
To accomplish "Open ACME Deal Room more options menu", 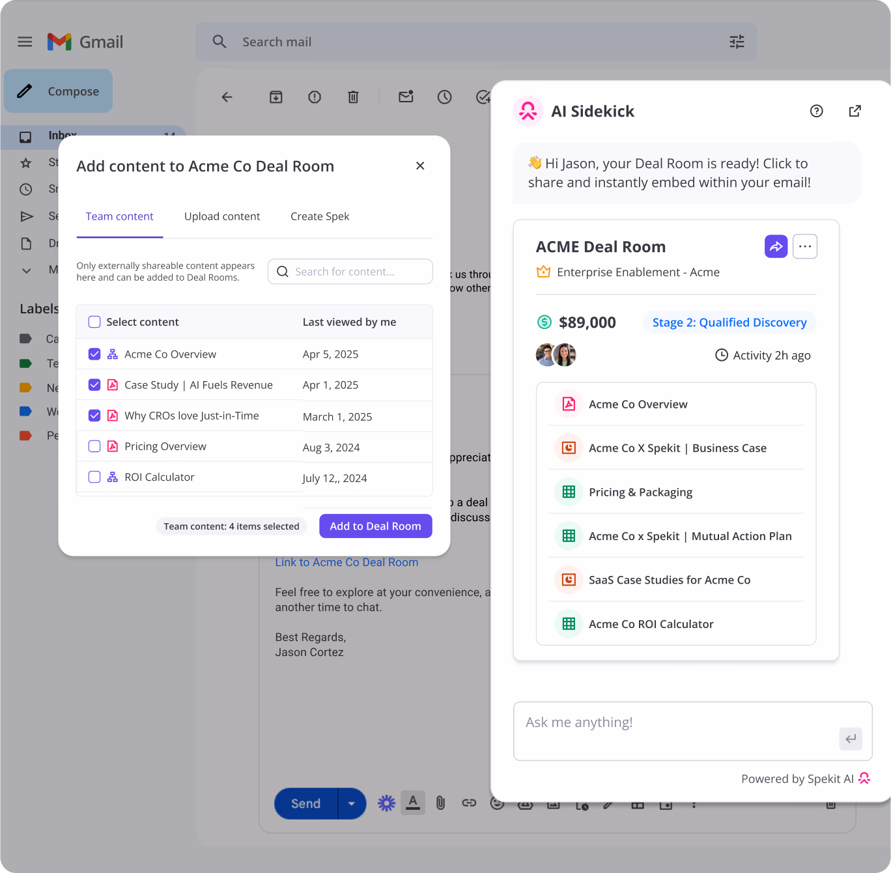I will (805, 246).
